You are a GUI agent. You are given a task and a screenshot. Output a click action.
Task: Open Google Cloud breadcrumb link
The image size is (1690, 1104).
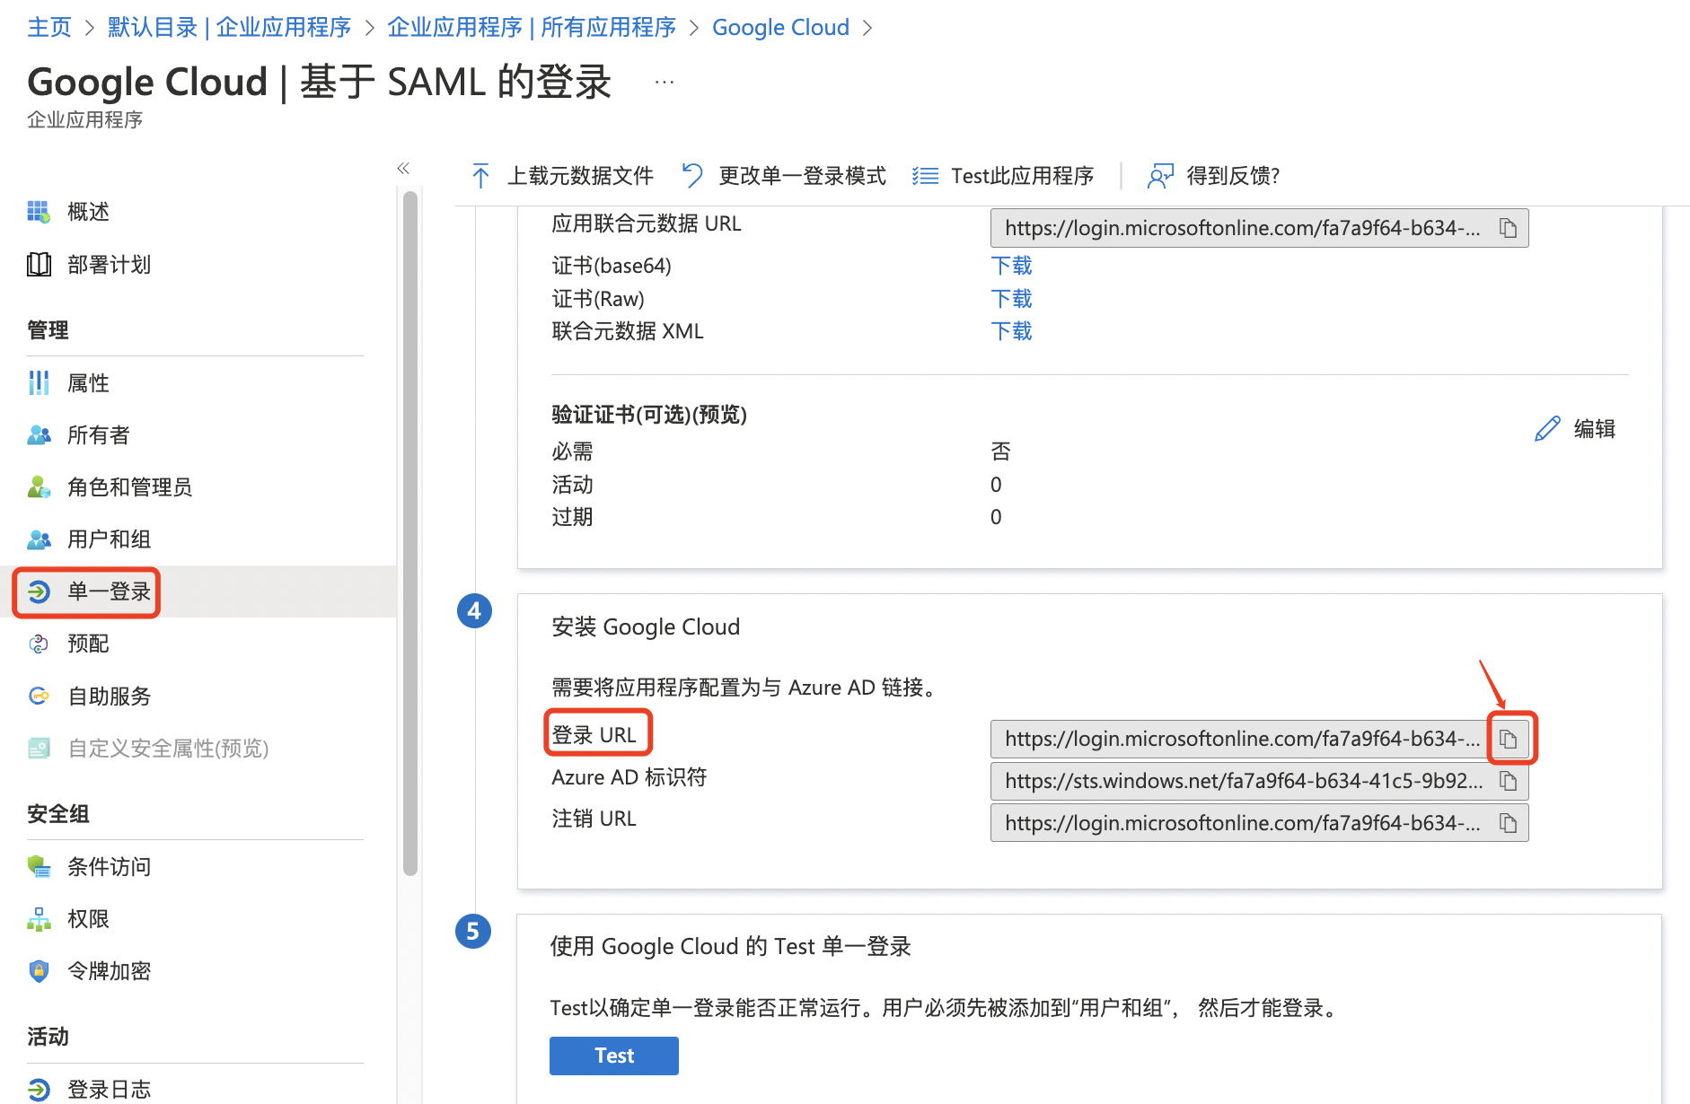[x=780, y=28]
